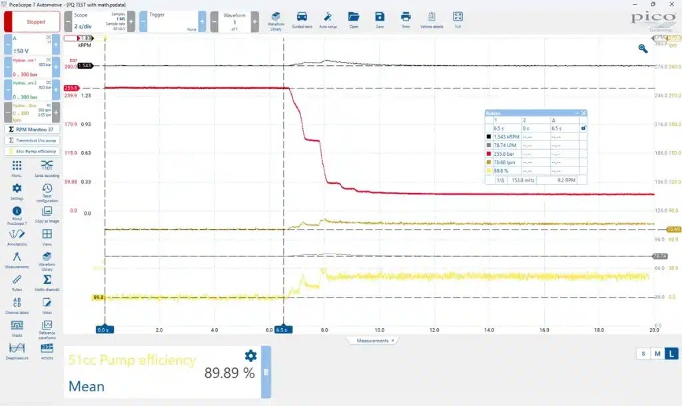Toggle the rulers lock icon

coord(583,128)
